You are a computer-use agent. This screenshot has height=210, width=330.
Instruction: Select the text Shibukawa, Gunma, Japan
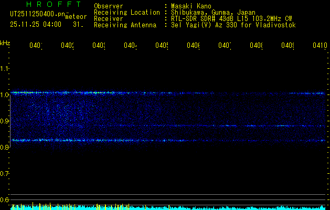[213, 13]
